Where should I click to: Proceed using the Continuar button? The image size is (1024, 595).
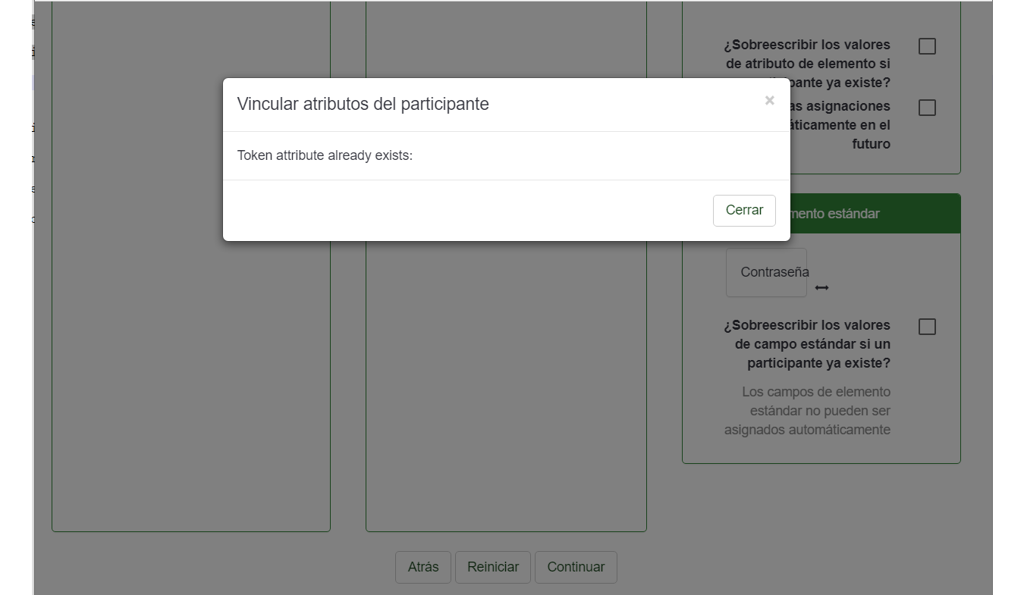(576, 567)
